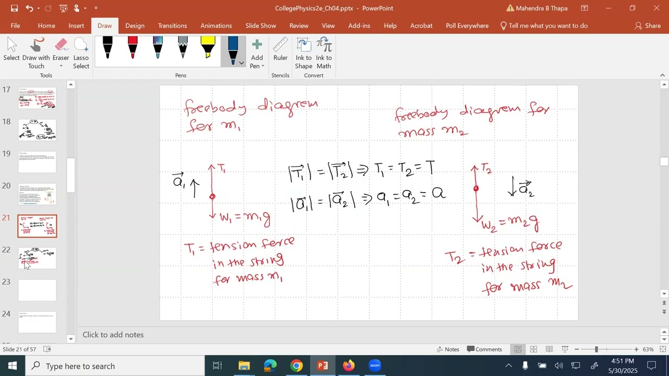Open the Acrobat tab
Screen dimensions: 669x376
click(421, 26)
